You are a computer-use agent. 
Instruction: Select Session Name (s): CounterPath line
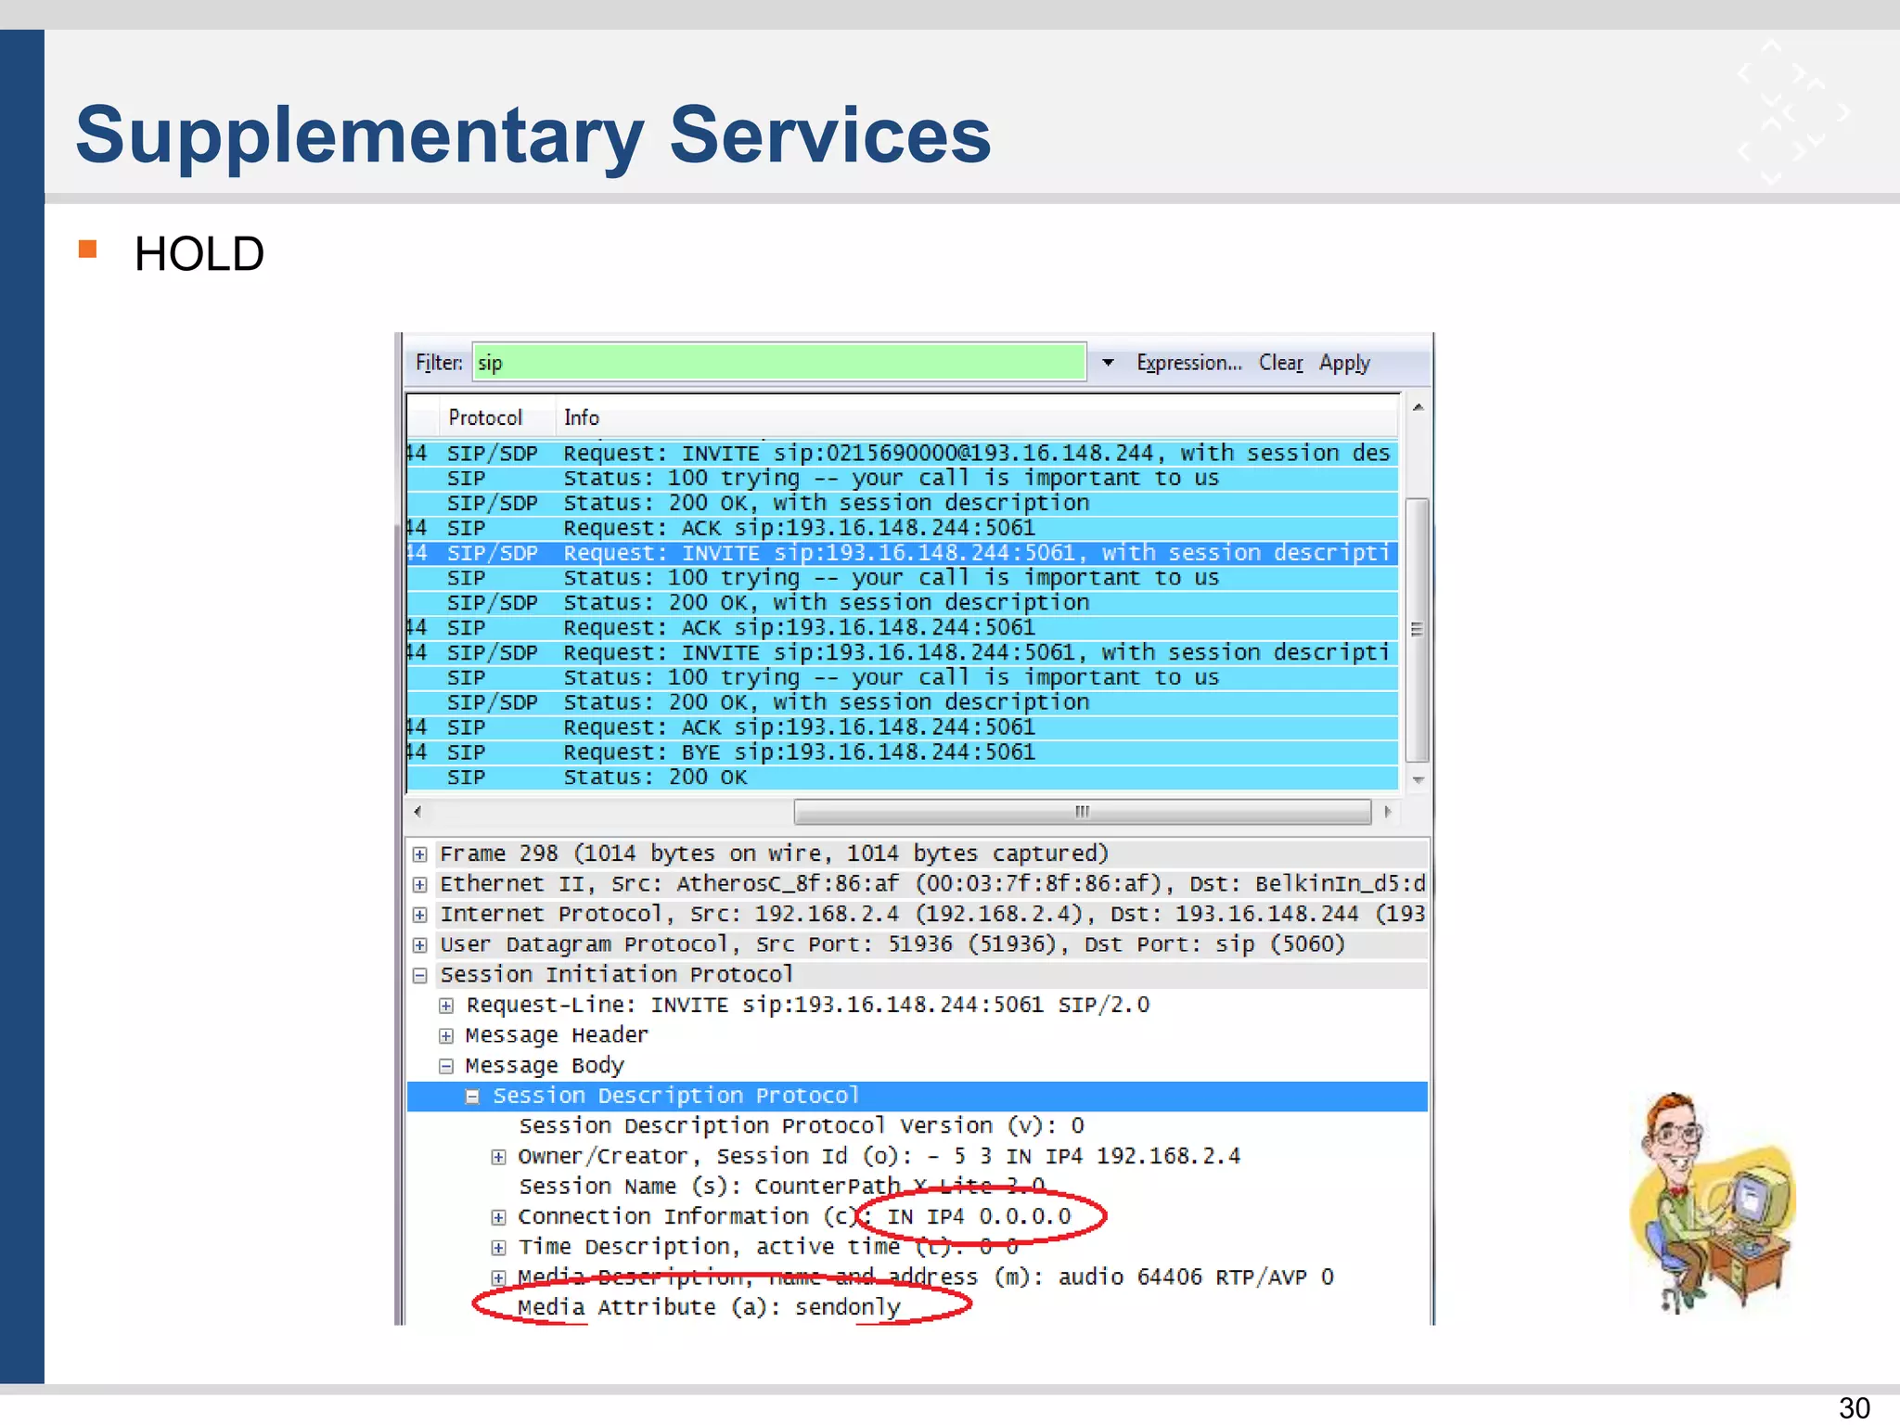(x=782, y=1187)
